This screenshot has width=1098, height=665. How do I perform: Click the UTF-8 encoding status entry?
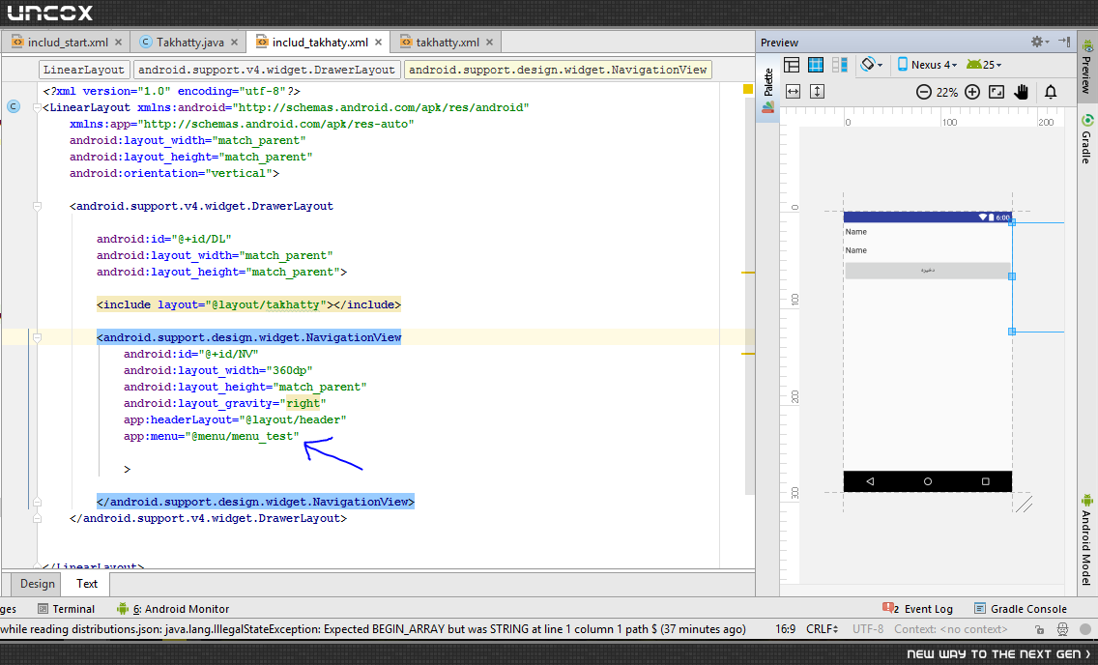pyautogui.click(x=868, y=629)
